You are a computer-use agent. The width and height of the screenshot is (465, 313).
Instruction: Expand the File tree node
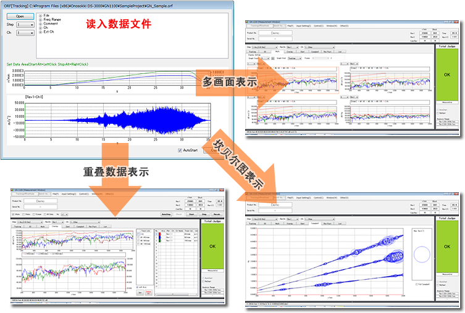click(x=40, y=15)
